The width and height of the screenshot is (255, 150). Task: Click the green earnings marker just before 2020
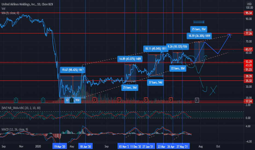[x=43, y=100]
